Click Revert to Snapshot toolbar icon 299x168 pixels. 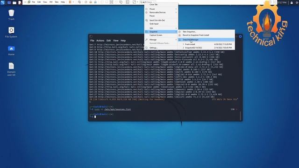tap(91, 2)
